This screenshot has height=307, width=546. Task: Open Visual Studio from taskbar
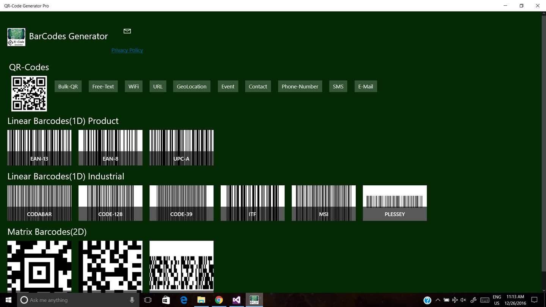[x=237, y=300]
